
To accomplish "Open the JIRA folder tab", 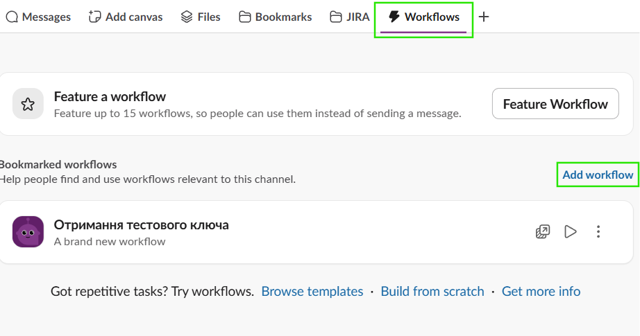I will [350, 17].
